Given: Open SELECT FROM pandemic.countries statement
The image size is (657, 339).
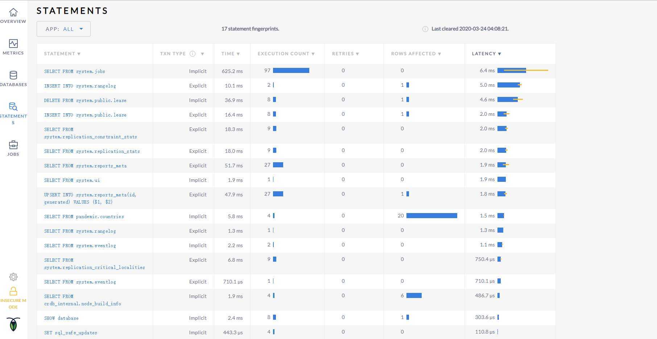Looking at the screenshot, I should coord(84,217).
